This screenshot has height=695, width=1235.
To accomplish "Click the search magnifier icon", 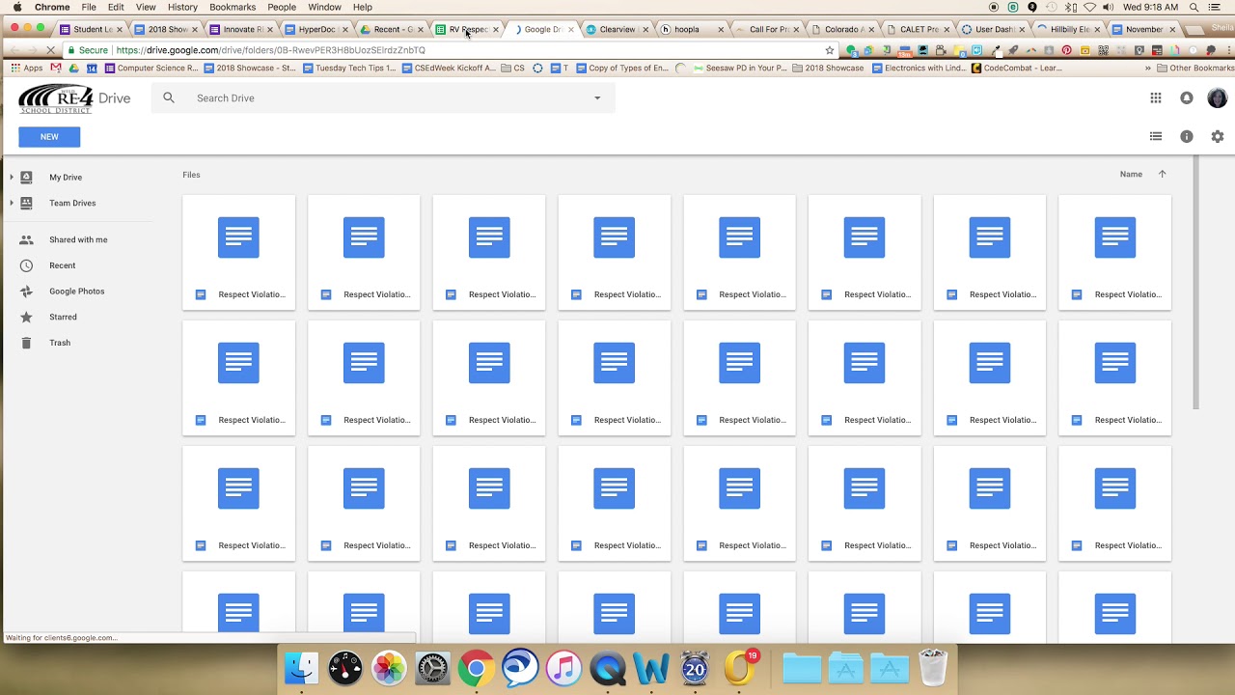I will (169, 97).
